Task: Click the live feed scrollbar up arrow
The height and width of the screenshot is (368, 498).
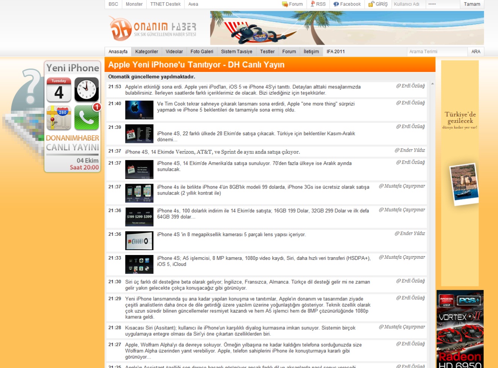Action: point(432,84)
